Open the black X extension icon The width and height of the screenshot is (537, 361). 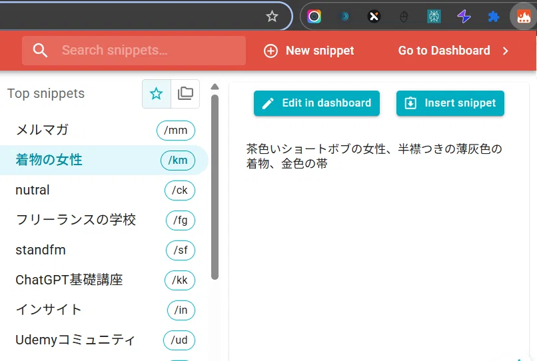coord(374,16)
